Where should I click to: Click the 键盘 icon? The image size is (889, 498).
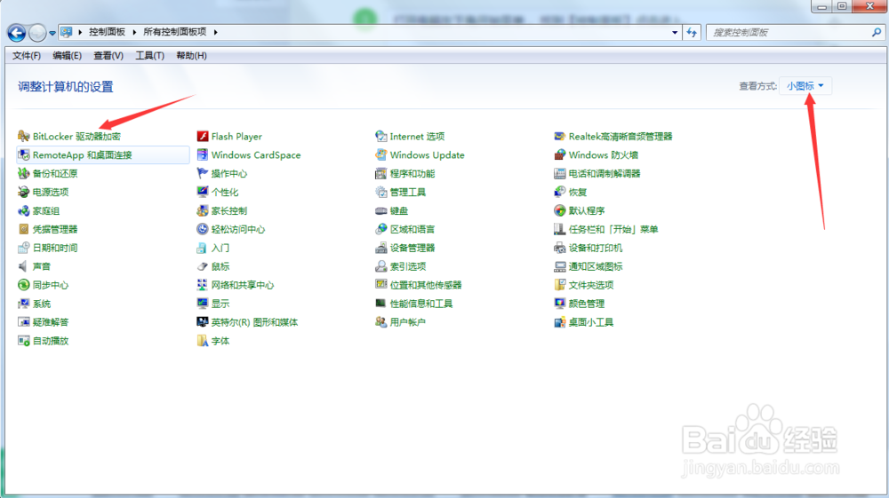pyautogui.click(x=381, y=210)
